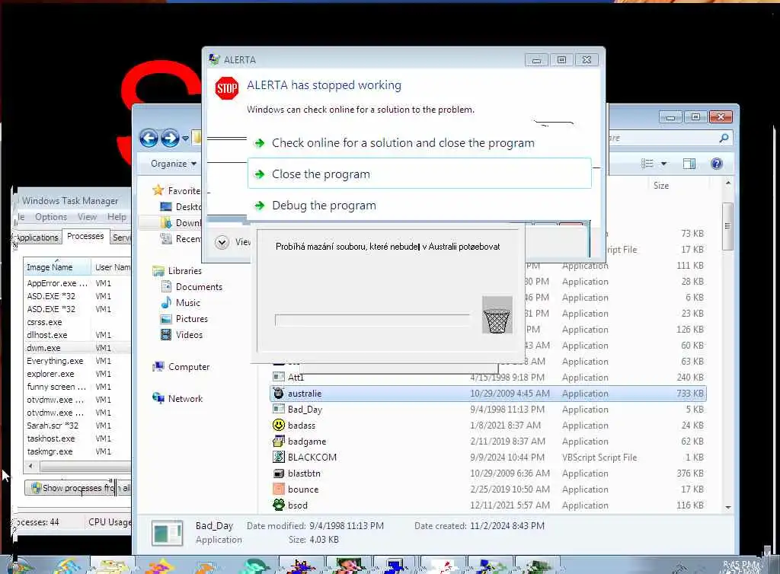
Task: Select explorer.exe process row
Action: [78, 374]
